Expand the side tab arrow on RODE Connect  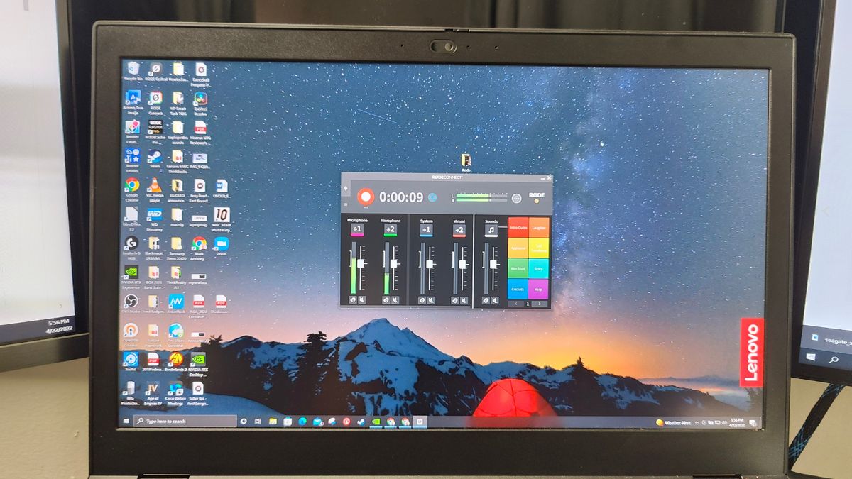coord(346,189)
